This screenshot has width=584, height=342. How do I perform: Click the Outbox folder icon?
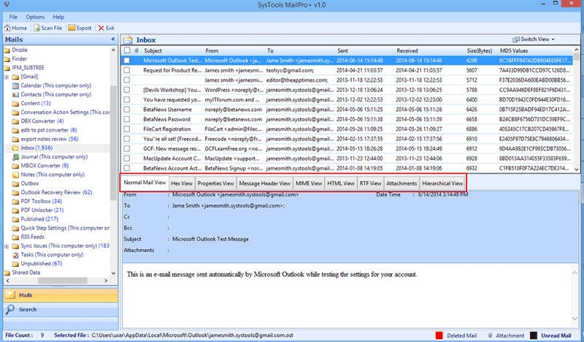15,184
